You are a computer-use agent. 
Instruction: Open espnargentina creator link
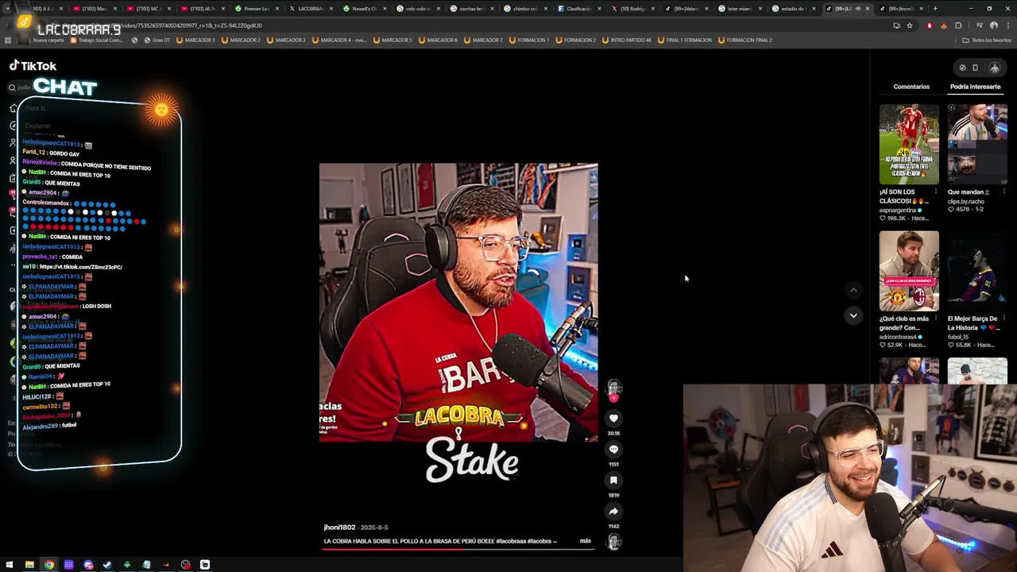(x=899, y=211)
